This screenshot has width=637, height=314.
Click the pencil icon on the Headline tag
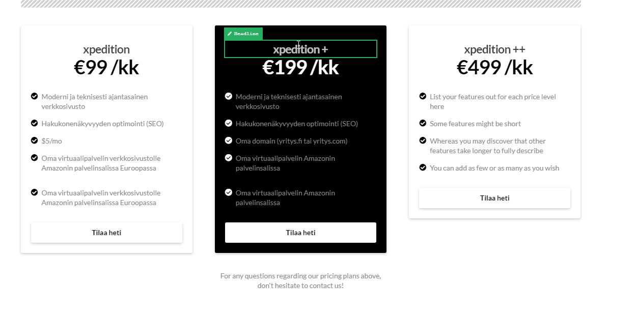(230, 34)
